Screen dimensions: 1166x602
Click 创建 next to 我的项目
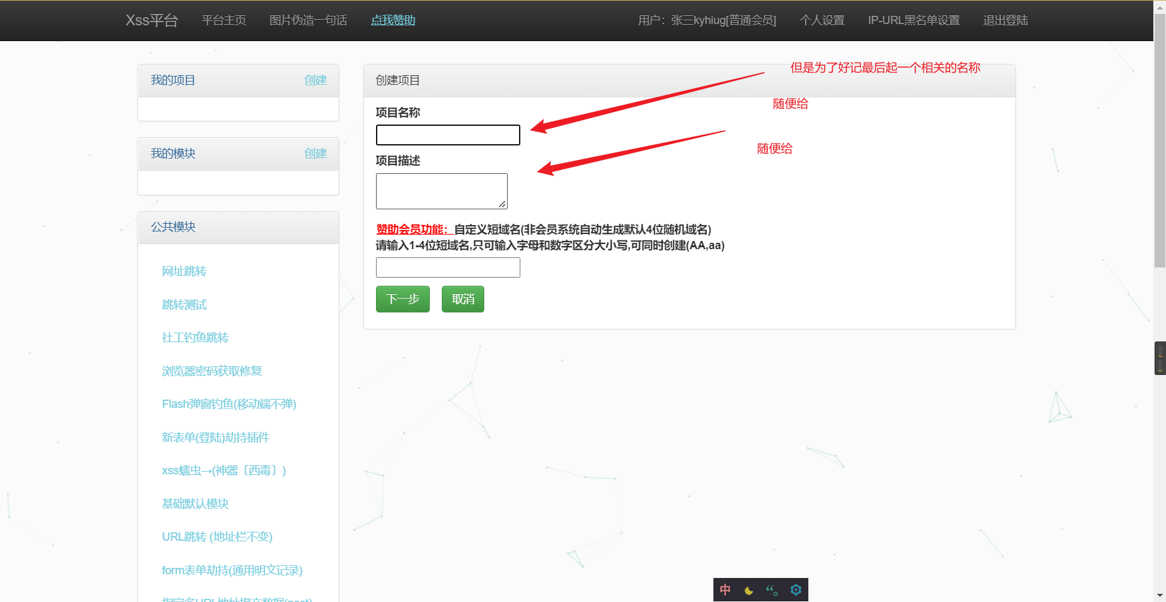point(315,80)
